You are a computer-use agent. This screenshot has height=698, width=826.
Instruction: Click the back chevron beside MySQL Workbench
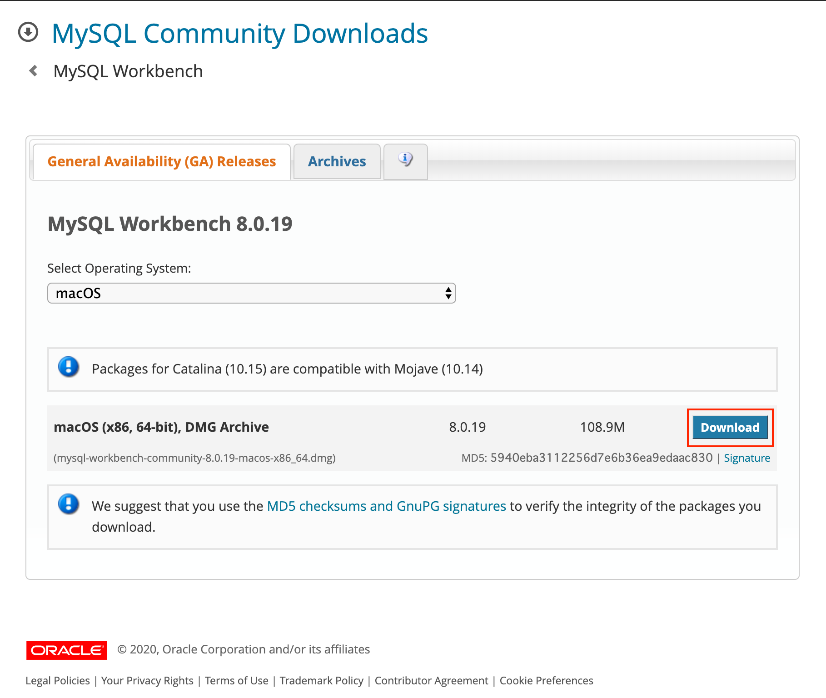pos(33,71)
